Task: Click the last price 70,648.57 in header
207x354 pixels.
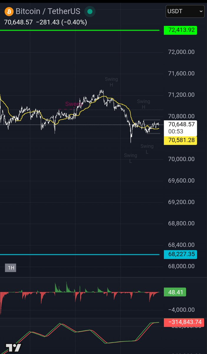Action: click(x=18, y=22)
